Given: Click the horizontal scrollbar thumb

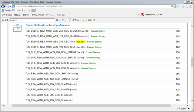Looking at the screenshot, I should [92, 106].
